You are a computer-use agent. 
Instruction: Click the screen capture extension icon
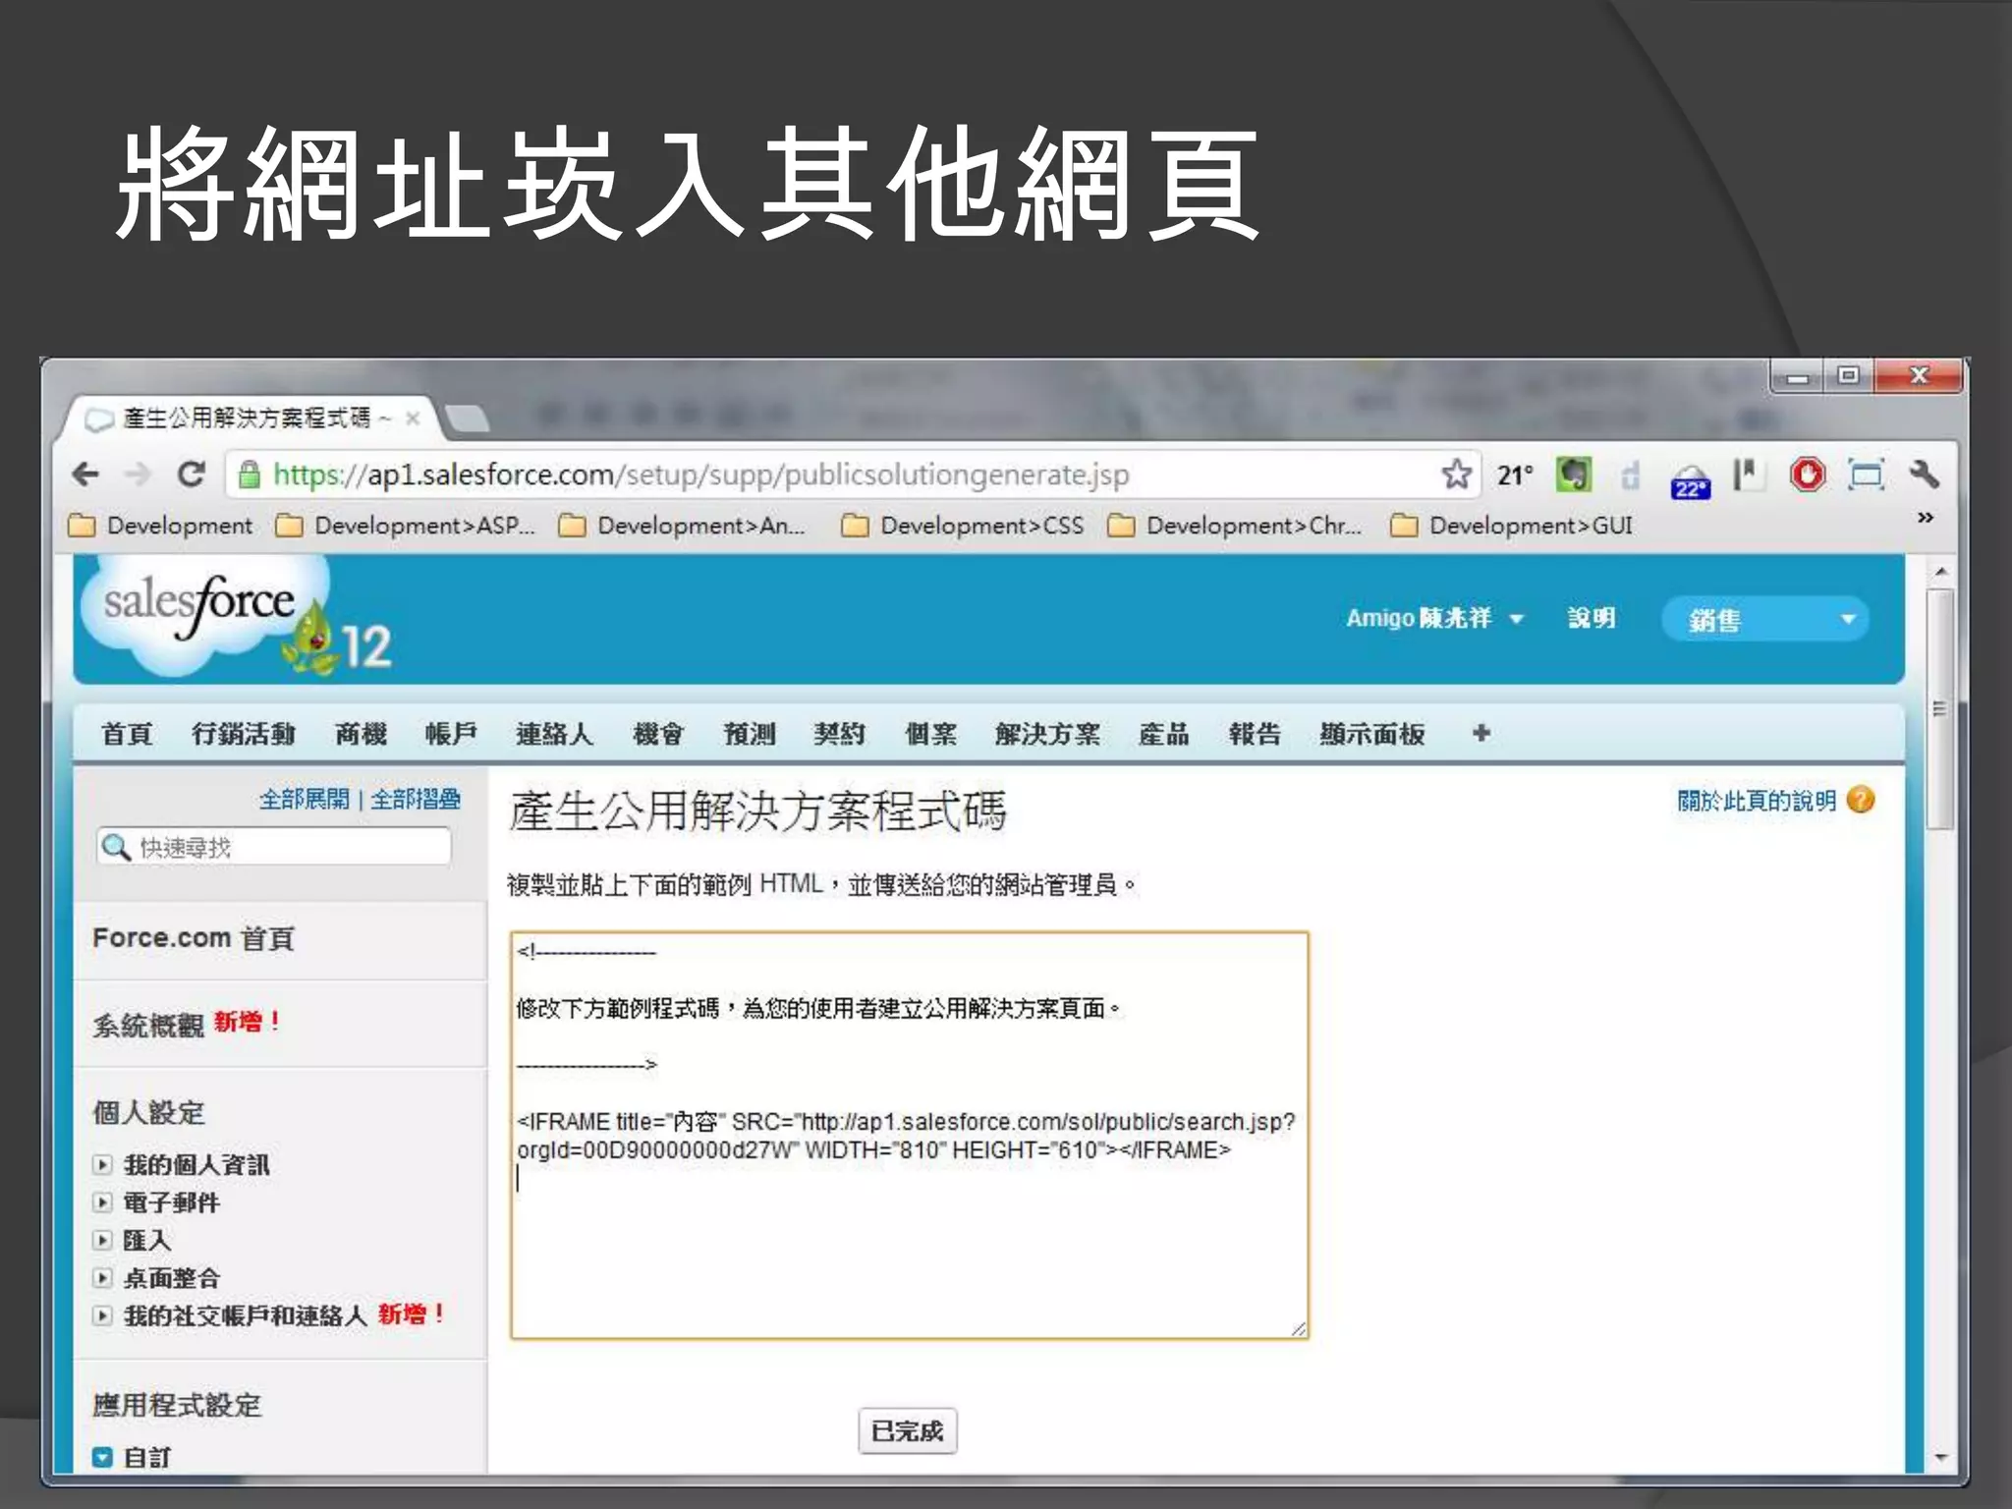pos(1866,475)
